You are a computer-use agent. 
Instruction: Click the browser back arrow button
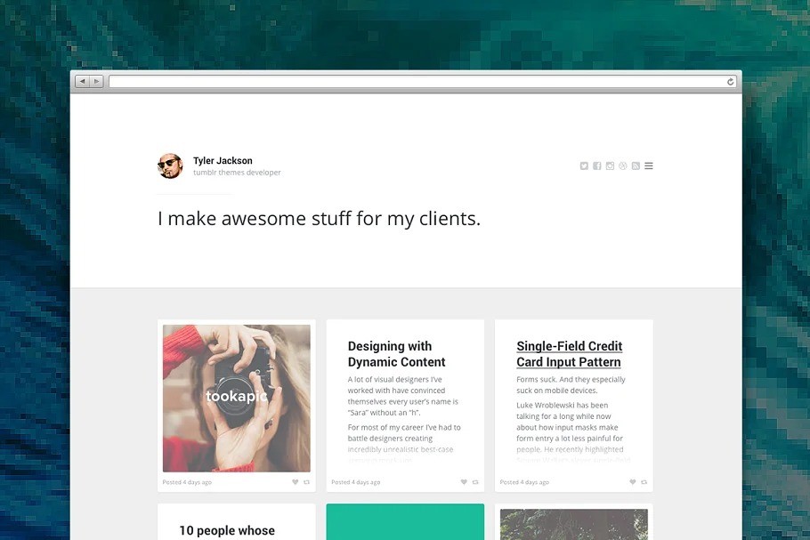83,81
